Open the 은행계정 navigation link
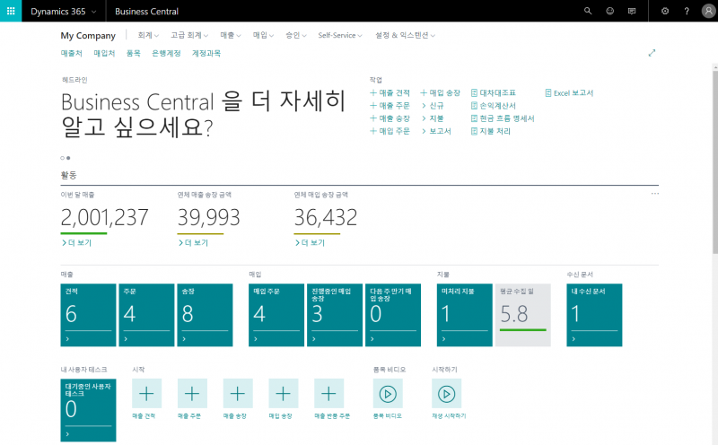The image size is (718, 445). [x=166, y=53]
